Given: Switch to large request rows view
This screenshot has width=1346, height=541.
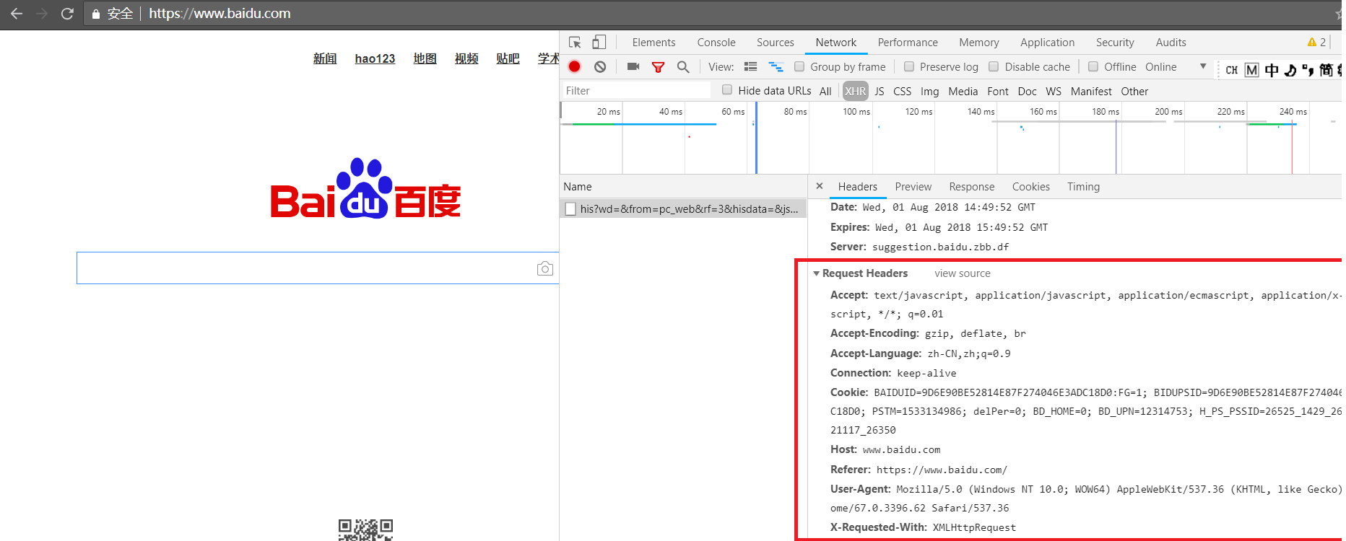Looking at the screenshot, I should [751, 66].
